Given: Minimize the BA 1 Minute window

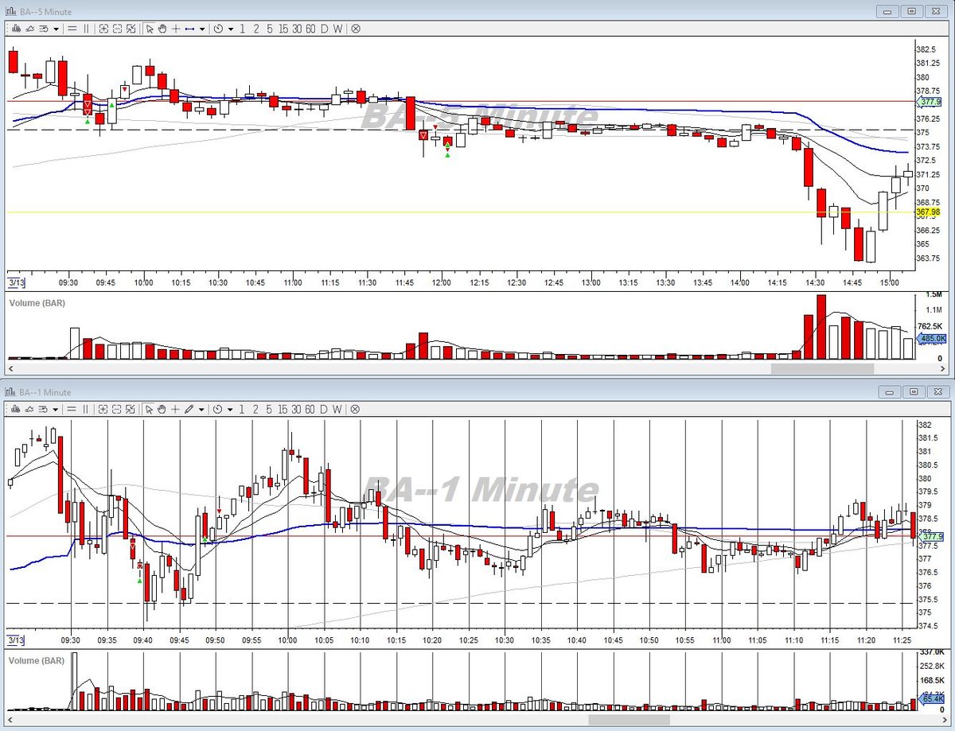Looking at the screenshot, I should 888,392.
